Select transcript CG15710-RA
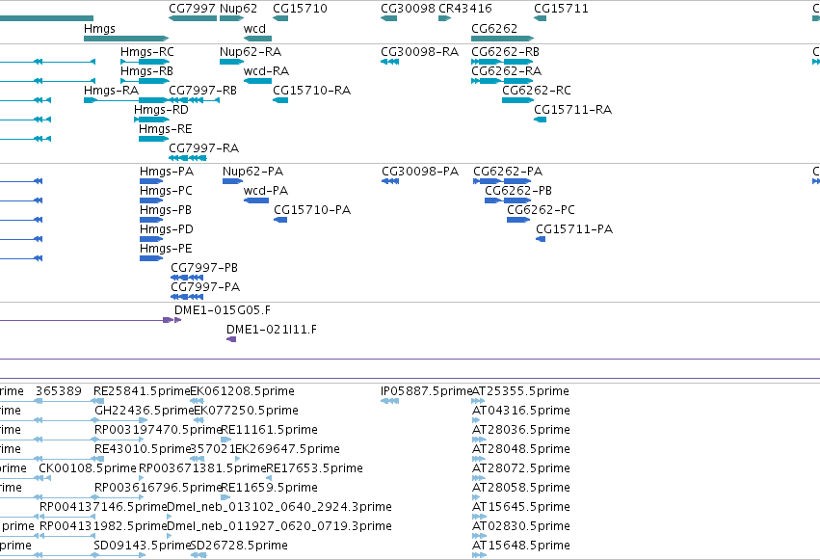Image resolution: width=820 pixels, height=560 pixels. tap(280, 100)
